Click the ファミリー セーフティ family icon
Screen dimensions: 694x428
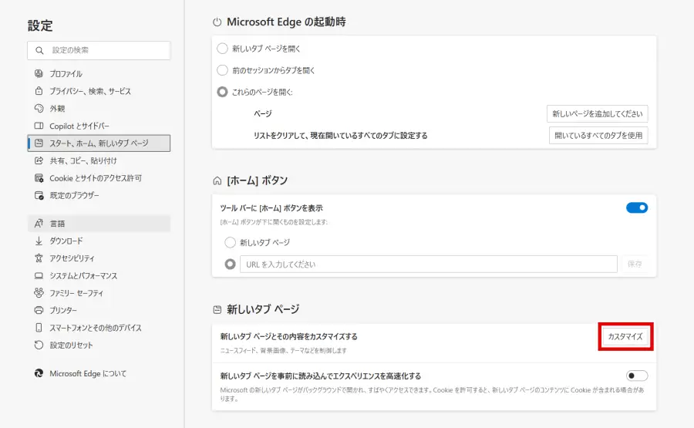tap(39, 292)
